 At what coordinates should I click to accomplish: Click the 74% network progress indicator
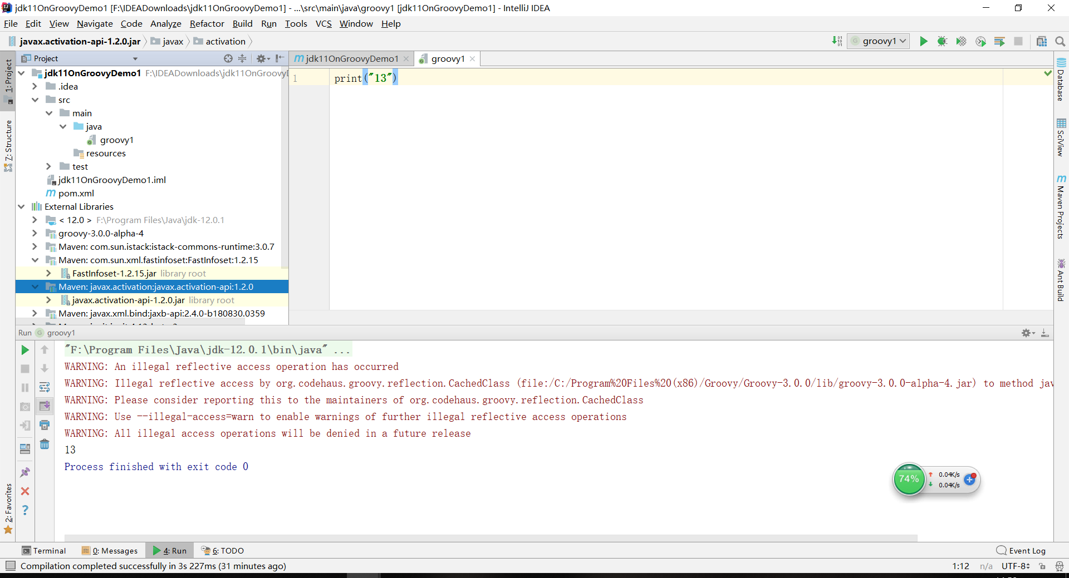tap(910, 480)
